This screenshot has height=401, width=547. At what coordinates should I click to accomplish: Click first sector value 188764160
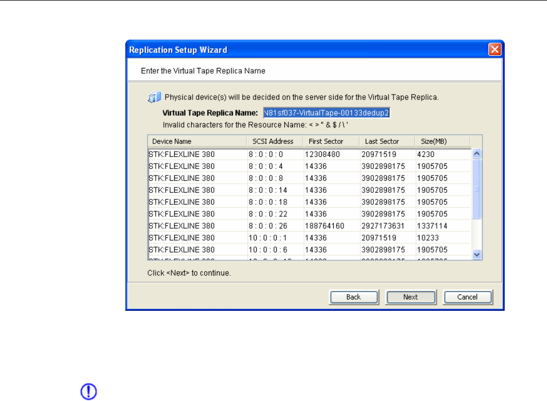tap(325, 225)
